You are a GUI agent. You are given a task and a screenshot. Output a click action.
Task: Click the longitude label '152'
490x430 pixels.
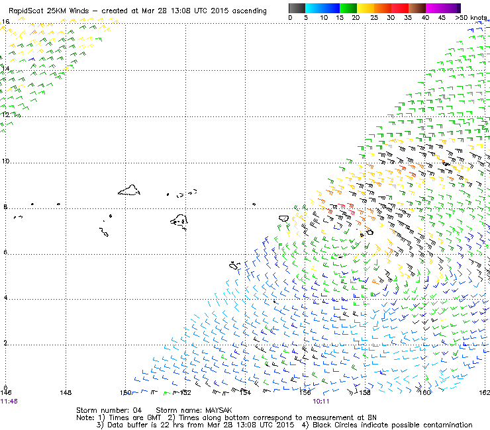185,392
